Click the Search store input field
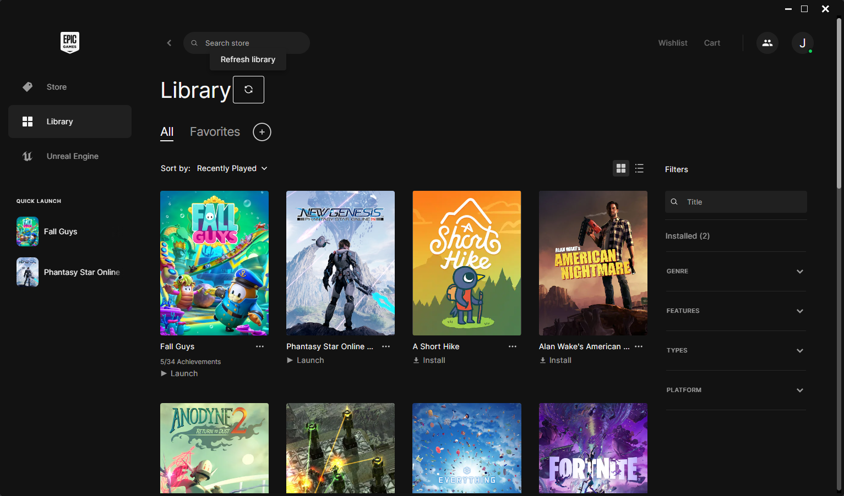The image size is (844, 496). click(x=247, y=43)
